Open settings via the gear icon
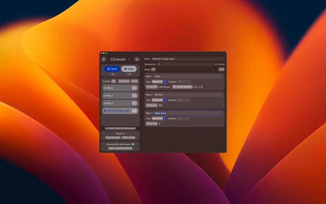This screenshot has width=326, height=204. click(104, 59)
